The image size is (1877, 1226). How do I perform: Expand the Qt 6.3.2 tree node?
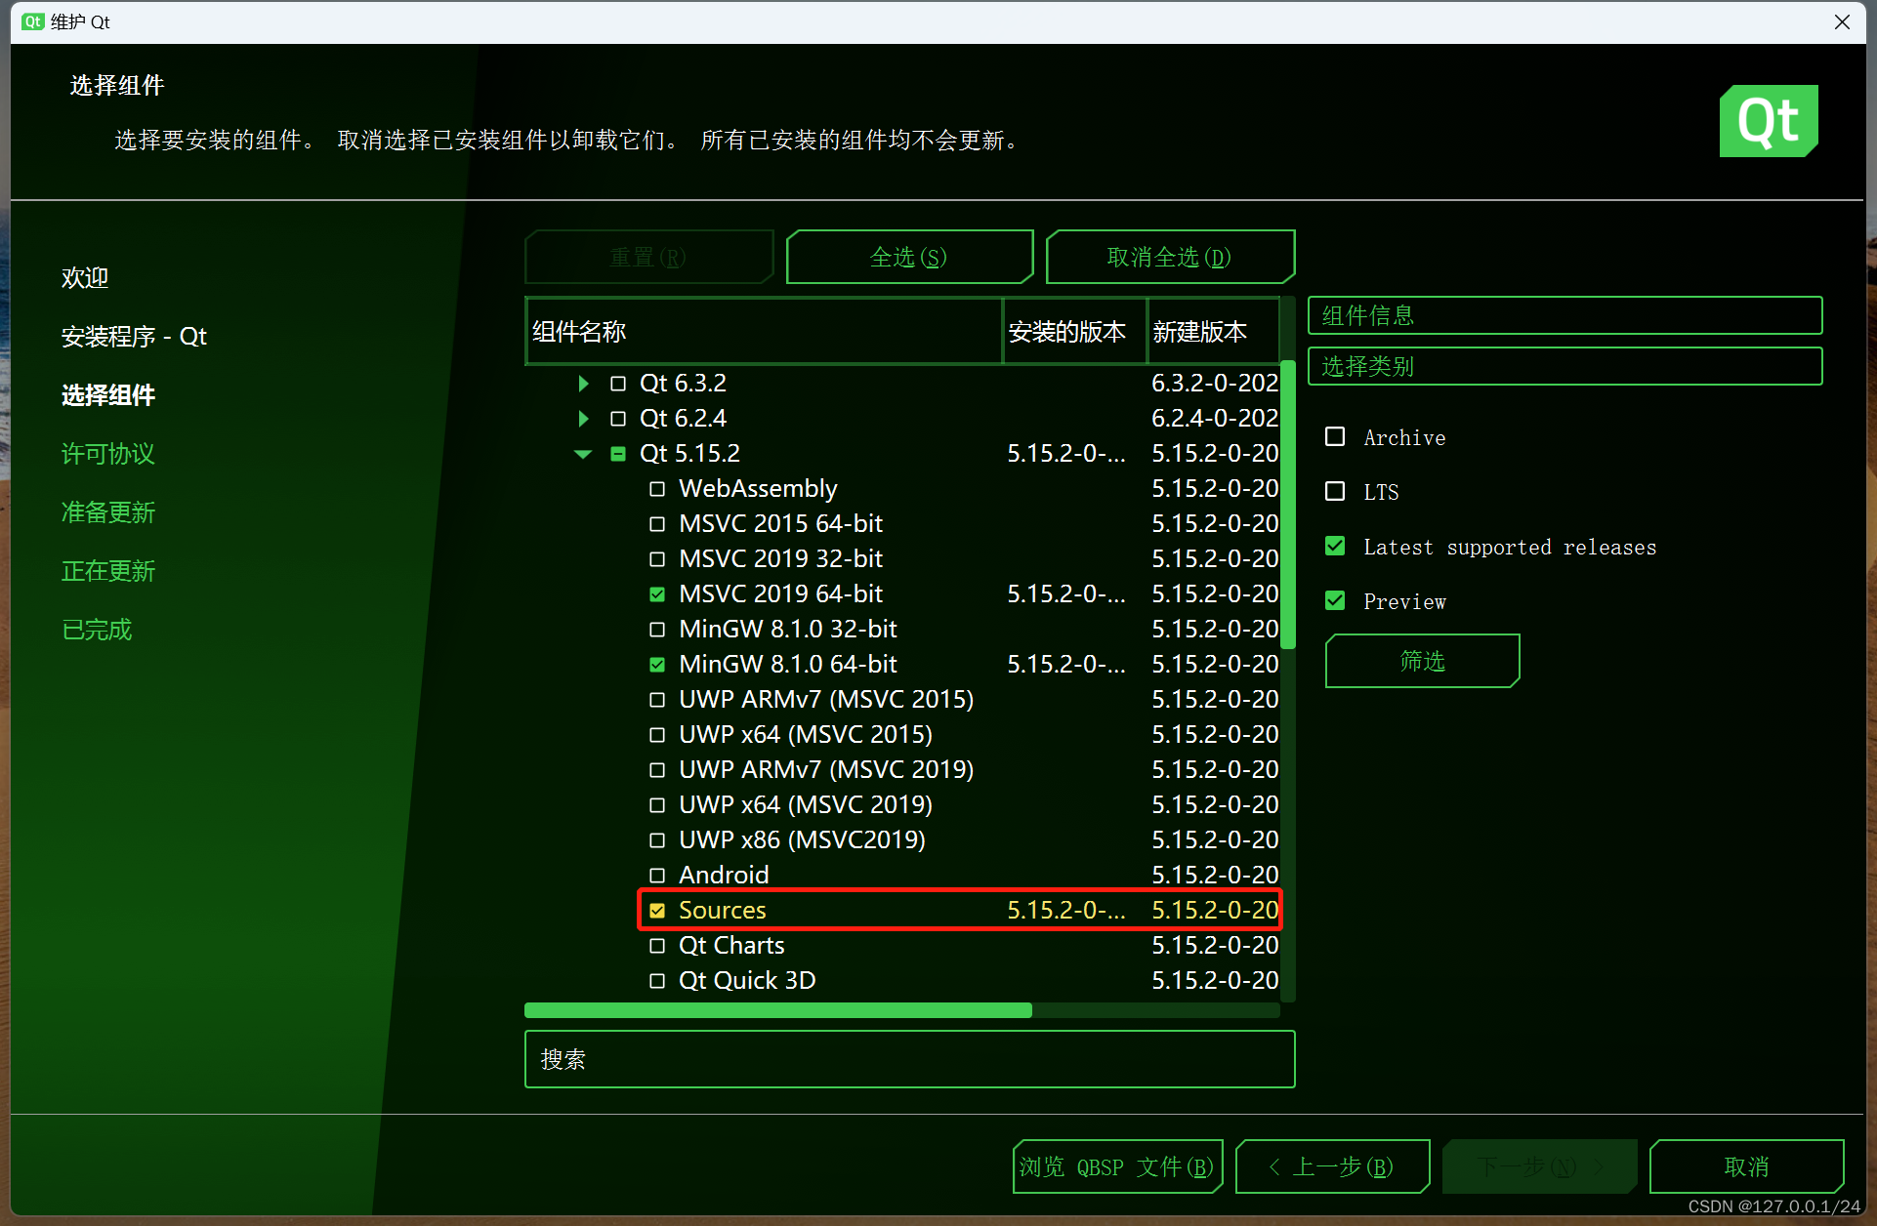point(583,384)
